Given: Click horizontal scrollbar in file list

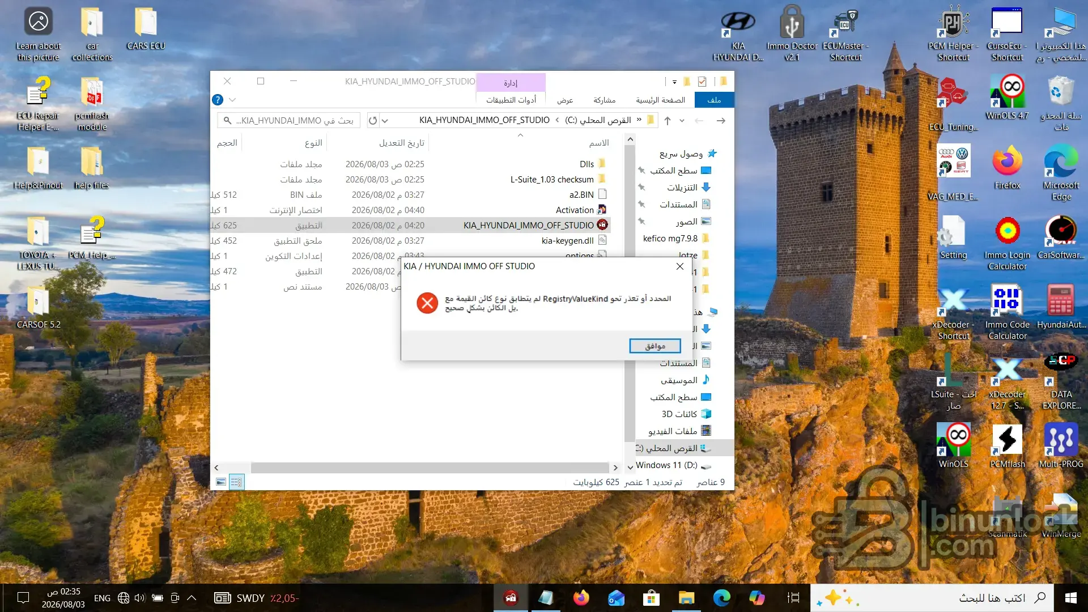Looking at the screenshot, I should coord(431,467).
